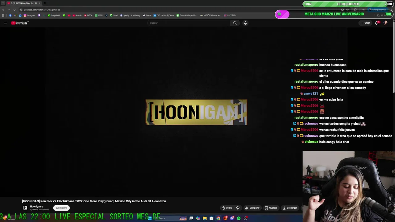Start voice search with microphone icon
The height and width of the screenshot is (222, 395).
tap(245, 23)
